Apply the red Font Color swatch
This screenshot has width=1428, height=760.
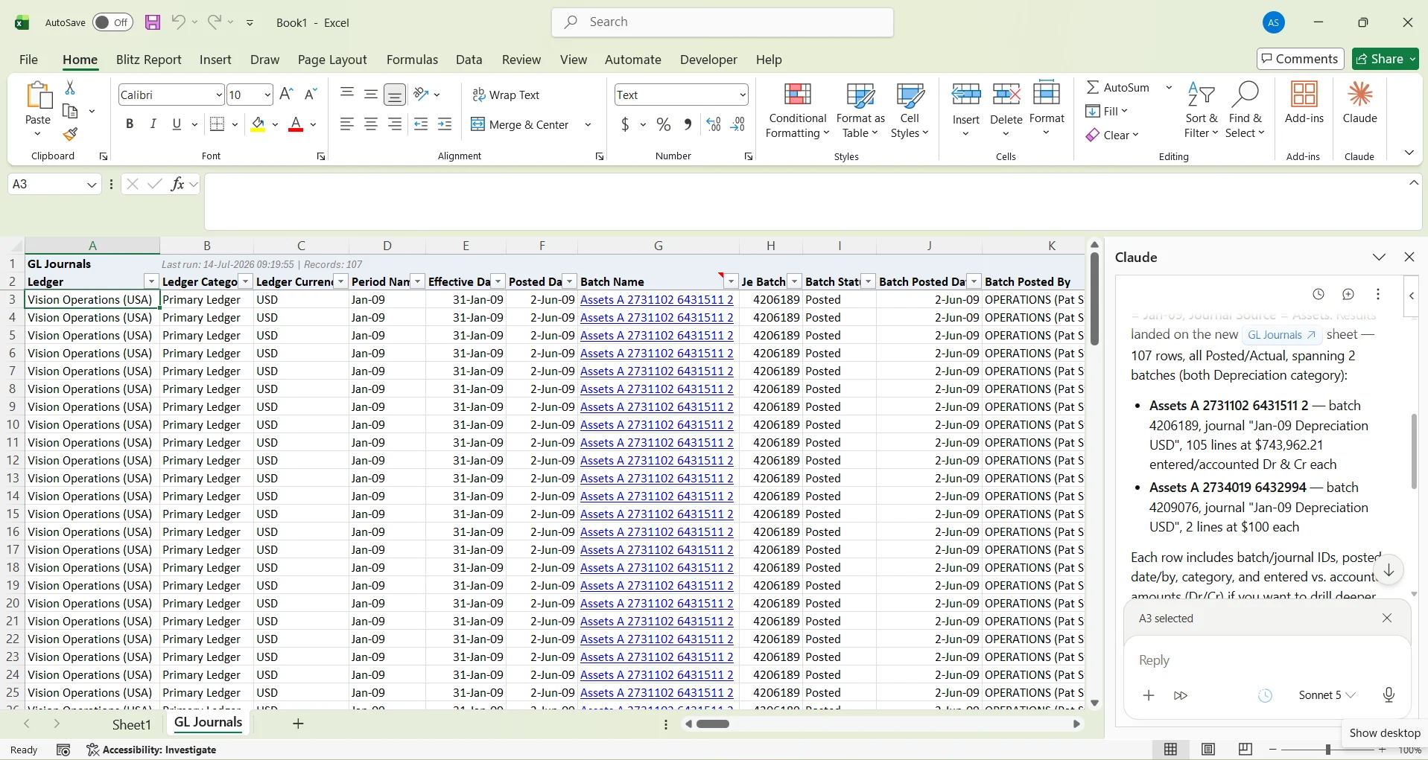[296, 124]
